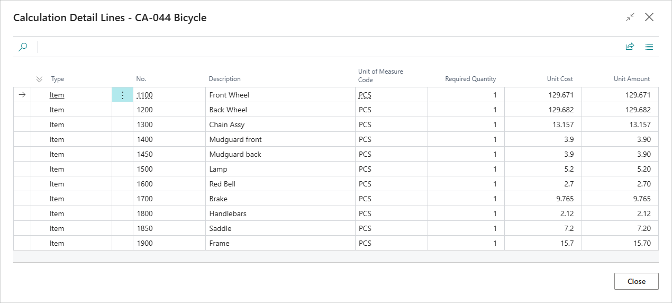
Task: Click the row selector arrow for Front Wheel
Action: [x=22, y=95]
